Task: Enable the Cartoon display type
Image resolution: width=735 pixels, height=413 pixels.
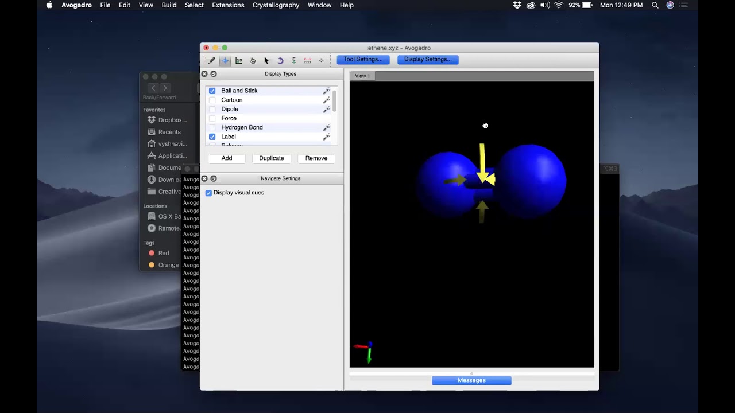Action: (x=212, y=100)
